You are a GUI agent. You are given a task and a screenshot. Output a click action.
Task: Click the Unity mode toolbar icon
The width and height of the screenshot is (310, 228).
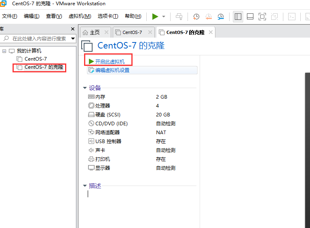[x=274, y=17]
